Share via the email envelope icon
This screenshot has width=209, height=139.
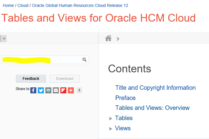56,90
